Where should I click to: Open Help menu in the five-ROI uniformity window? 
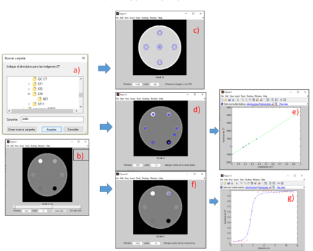tap(160, 17)
